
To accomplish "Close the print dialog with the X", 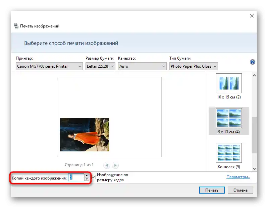I will [x=252, y=16].
